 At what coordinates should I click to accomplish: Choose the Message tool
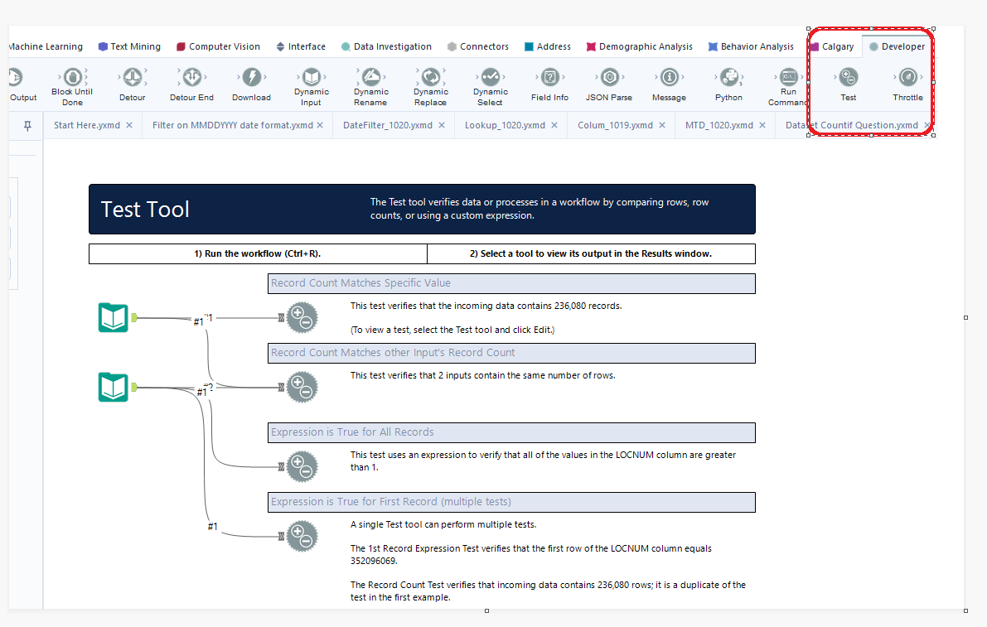(669, 79)
